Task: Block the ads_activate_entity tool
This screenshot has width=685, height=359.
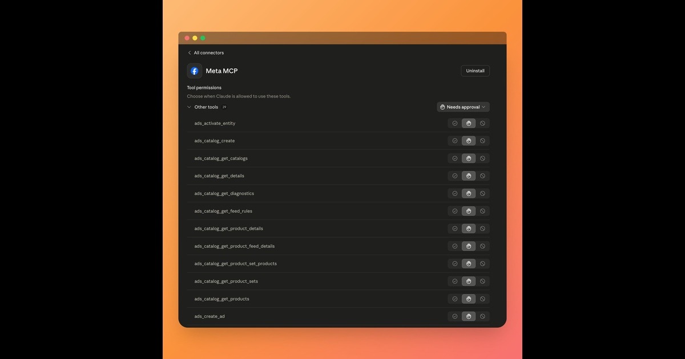Action: coord(482,123)
